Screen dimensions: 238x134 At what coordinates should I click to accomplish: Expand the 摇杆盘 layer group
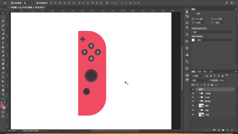[x=199, y=101]
